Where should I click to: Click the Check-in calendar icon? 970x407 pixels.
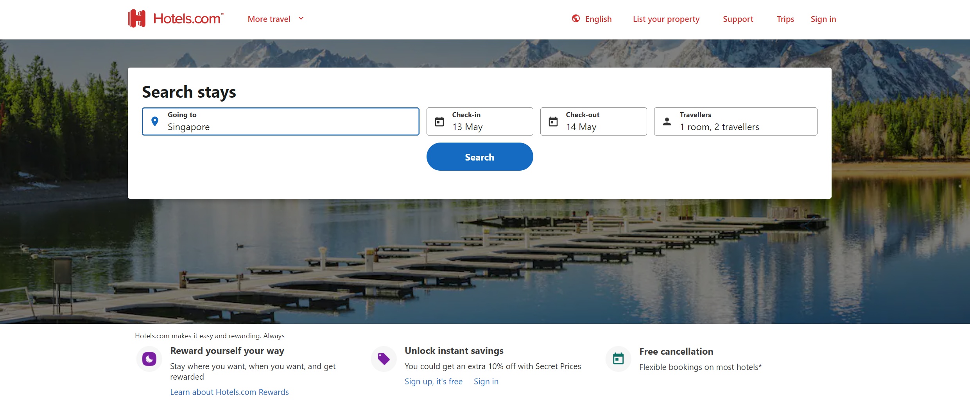(439, 122)
